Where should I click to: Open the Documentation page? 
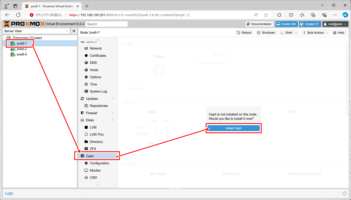(x=259, y=24)
